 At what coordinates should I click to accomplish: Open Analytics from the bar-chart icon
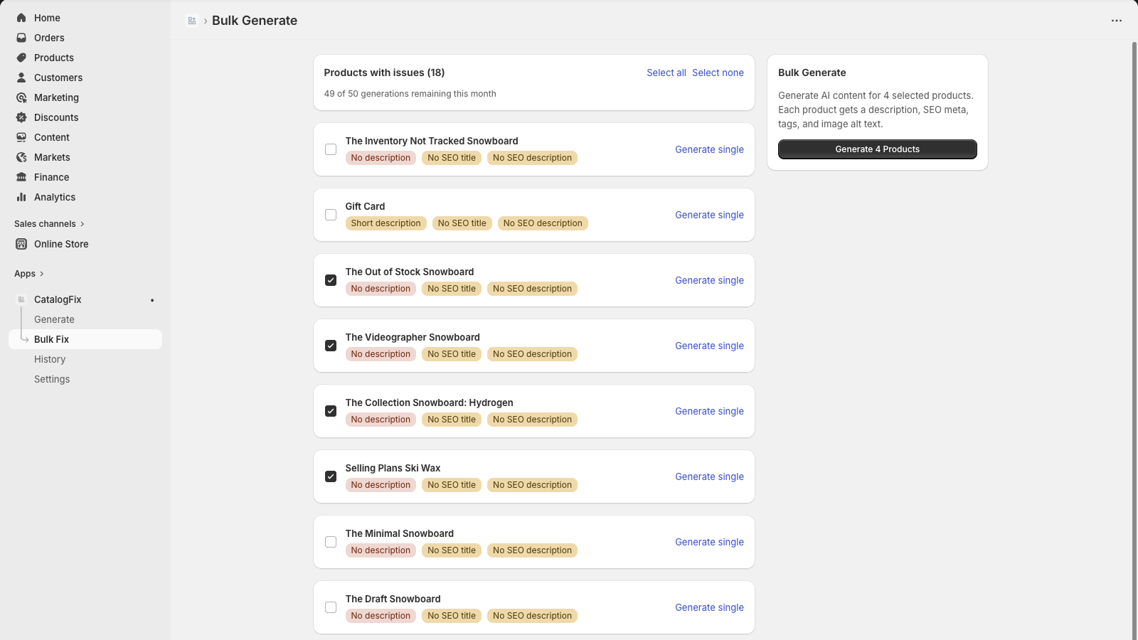coord(21,197)
